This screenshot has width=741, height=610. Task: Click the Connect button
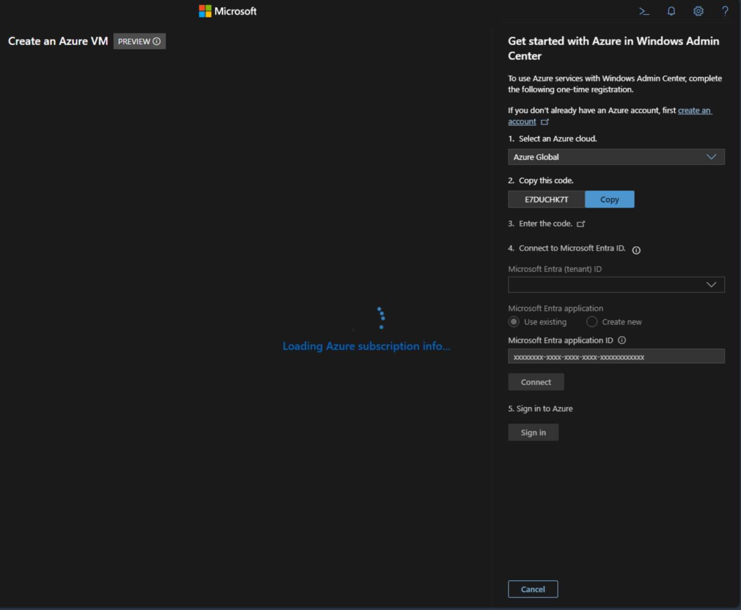(535, 382)
